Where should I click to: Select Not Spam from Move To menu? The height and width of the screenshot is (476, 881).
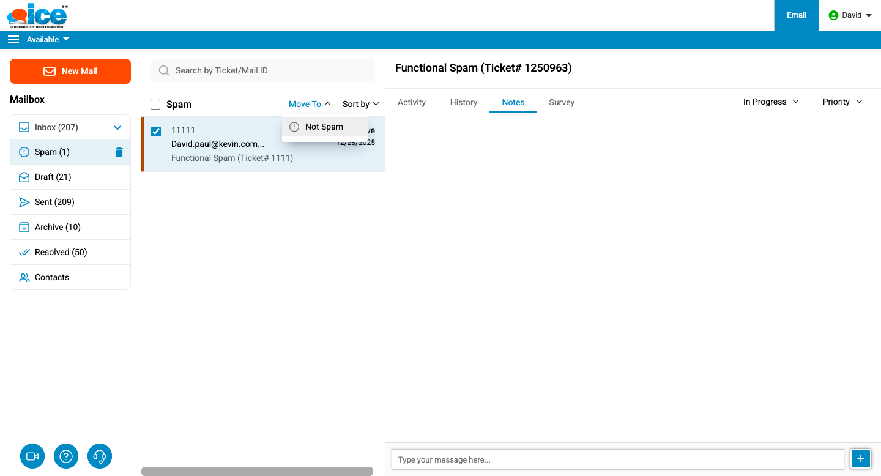tap(324, 127)
